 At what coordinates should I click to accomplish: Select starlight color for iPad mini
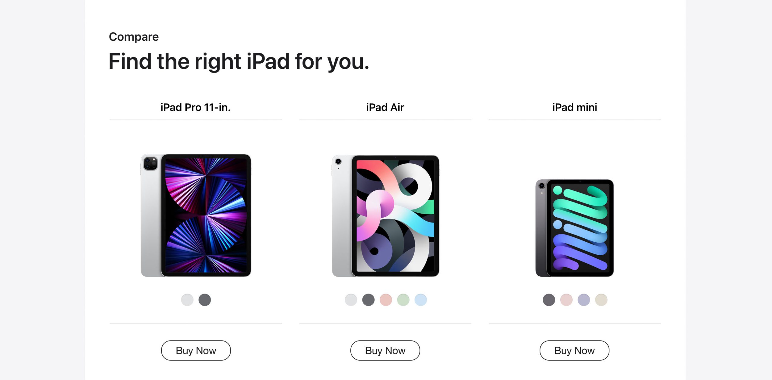(601, 300)
